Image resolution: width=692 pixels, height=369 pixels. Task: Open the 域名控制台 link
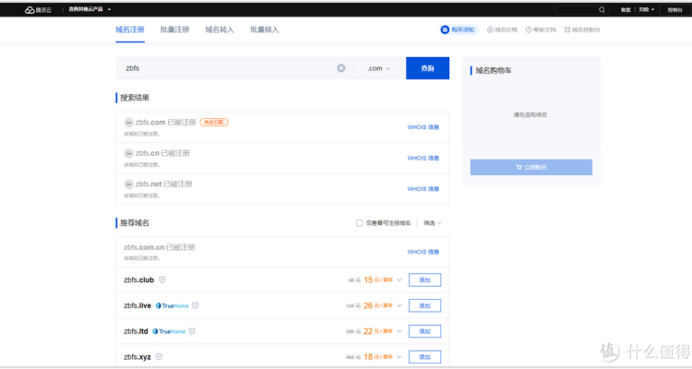(582, 30)
